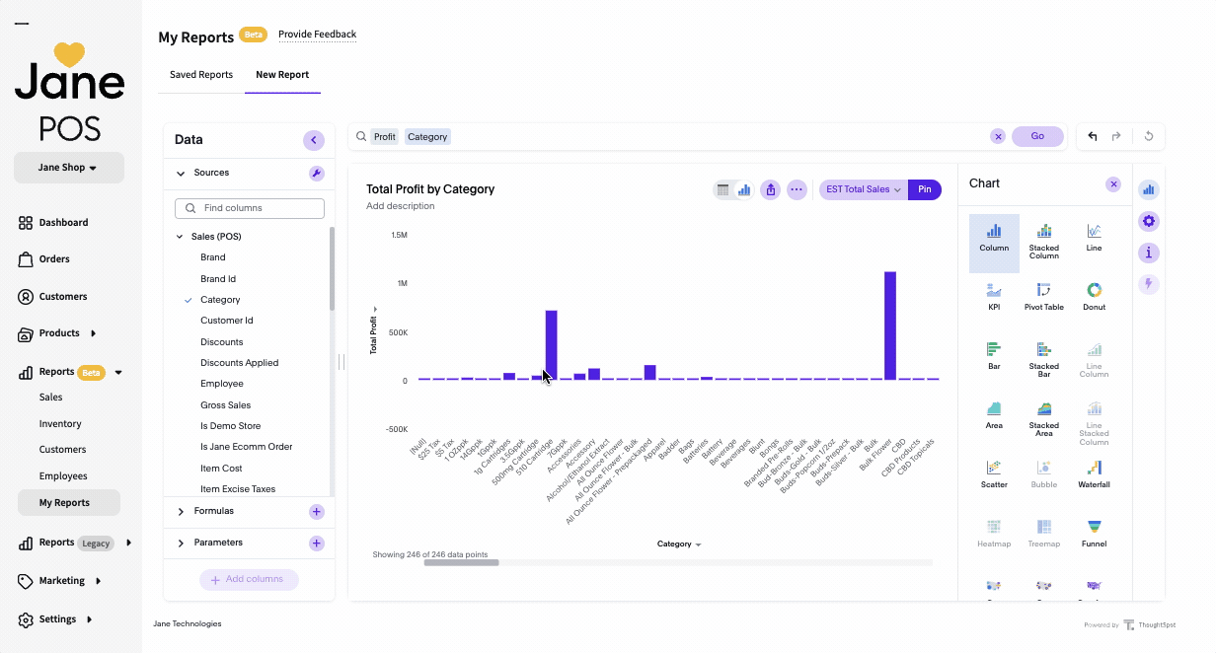The width and height of the screenshot is (1216, 653).
Task: Redo the search action
Action: (x=1116, y=136)
